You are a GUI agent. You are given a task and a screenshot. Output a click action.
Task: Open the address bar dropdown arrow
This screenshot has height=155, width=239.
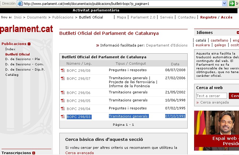click(x=224, y=3)
